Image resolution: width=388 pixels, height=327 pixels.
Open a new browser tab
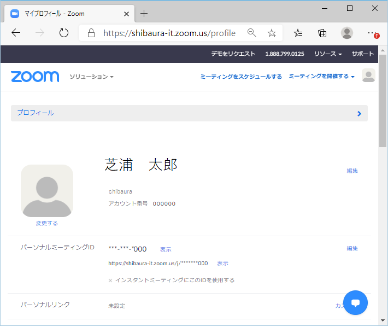(144, 13)
